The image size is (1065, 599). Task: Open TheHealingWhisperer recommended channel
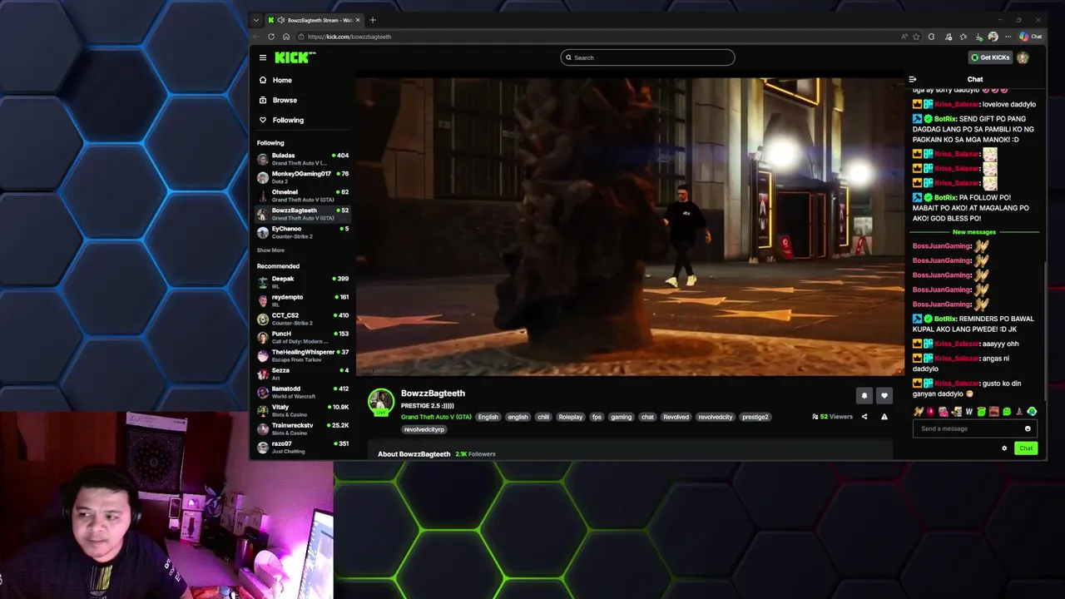tap(303, 355)
